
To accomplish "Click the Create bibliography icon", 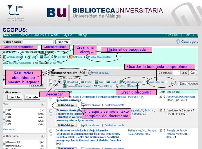I will [x=121, y=82].
